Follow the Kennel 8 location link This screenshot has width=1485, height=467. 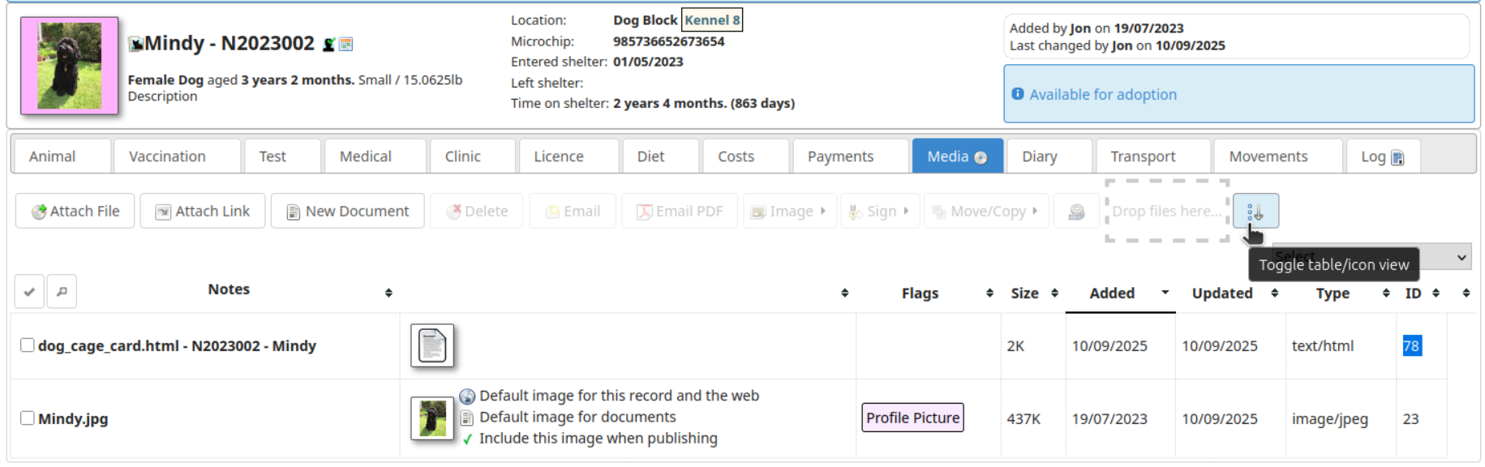pyautogui.click(x=712, y=20)
